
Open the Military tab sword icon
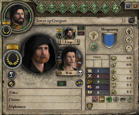click(73, 8)
